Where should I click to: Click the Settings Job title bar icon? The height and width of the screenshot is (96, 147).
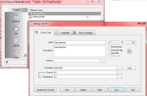pos(31,24)
